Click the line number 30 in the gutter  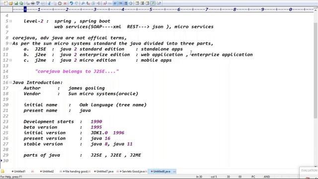pos(5,161)
